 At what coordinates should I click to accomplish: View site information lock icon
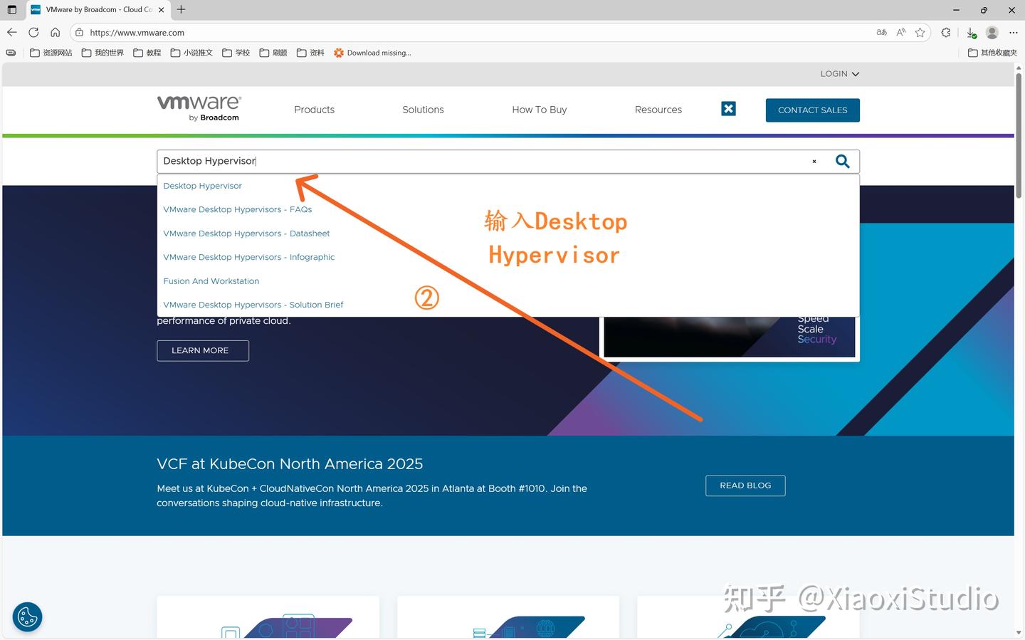[79, 32]
